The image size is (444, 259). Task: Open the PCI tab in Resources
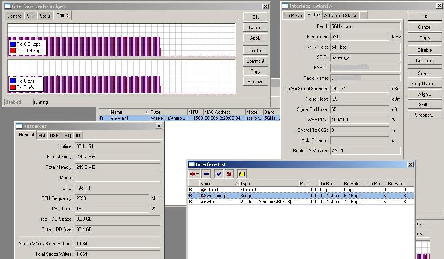[x=41, y=136]
